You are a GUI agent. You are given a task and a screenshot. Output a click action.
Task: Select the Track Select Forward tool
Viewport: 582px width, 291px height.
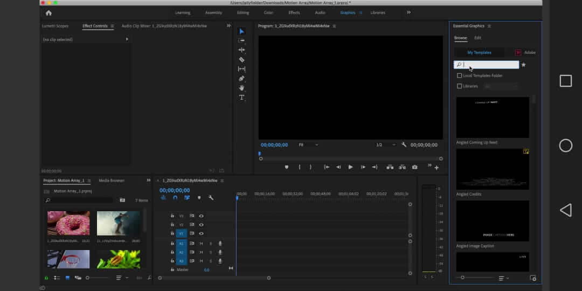pos(241,40)
